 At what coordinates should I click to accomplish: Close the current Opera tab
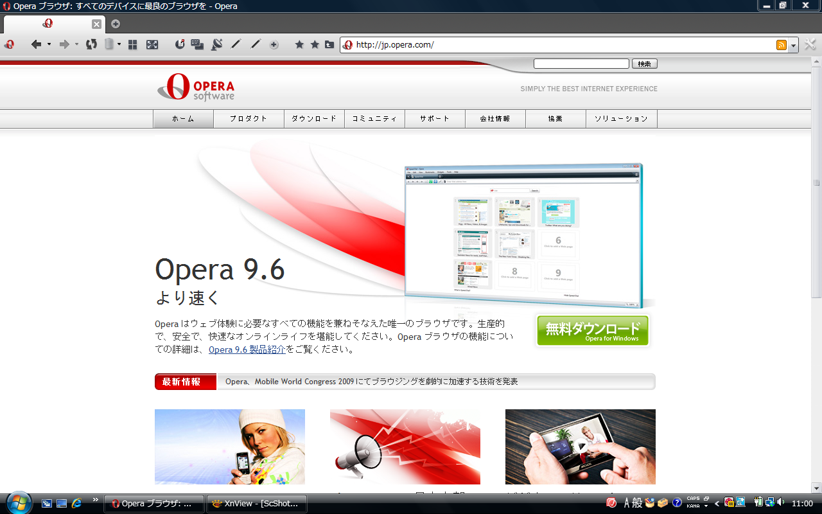click(x=96, y=24)
